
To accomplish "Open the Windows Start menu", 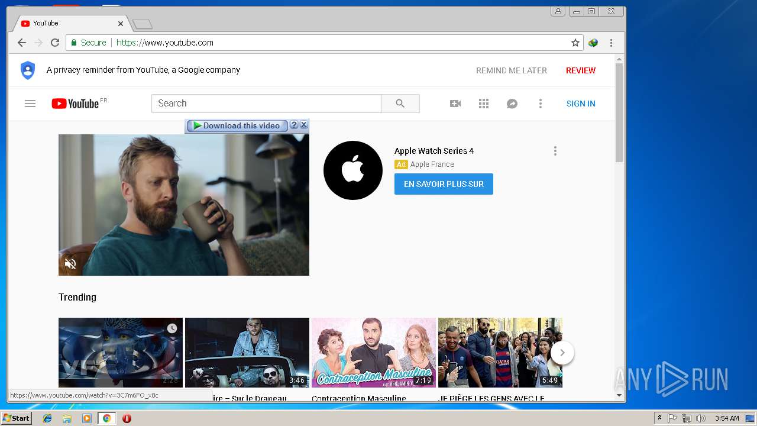I will tap(16, 418).
